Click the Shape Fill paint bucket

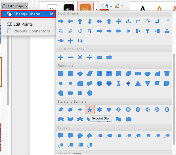[x=105, y=6]
